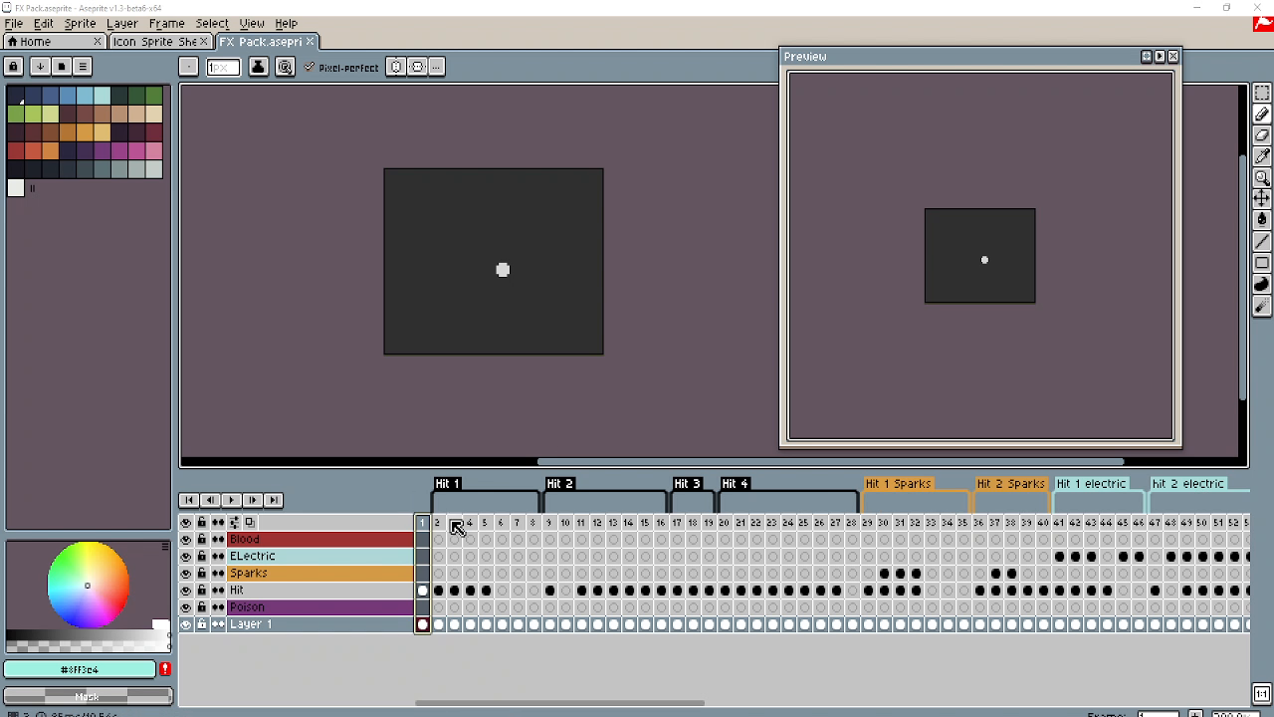Screen dimensions: 1274x717
Task: Toggle all layers lock in timeline header
Action: [x=202, y=522]
